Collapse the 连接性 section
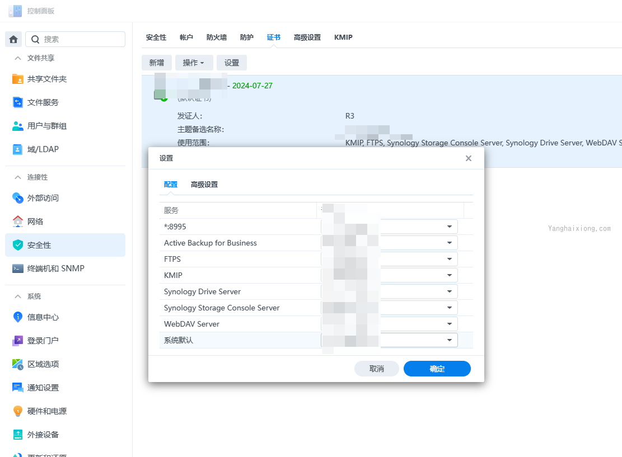Screen dimensions: 622x457 point(18,177)
